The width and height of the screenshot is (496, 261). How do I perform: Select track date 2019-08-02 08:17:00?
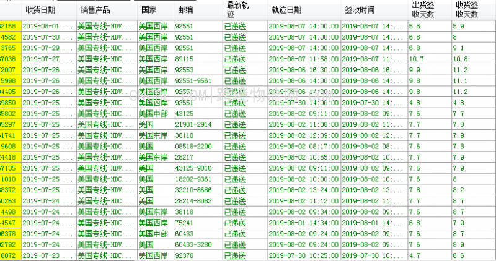pos(304,146)
